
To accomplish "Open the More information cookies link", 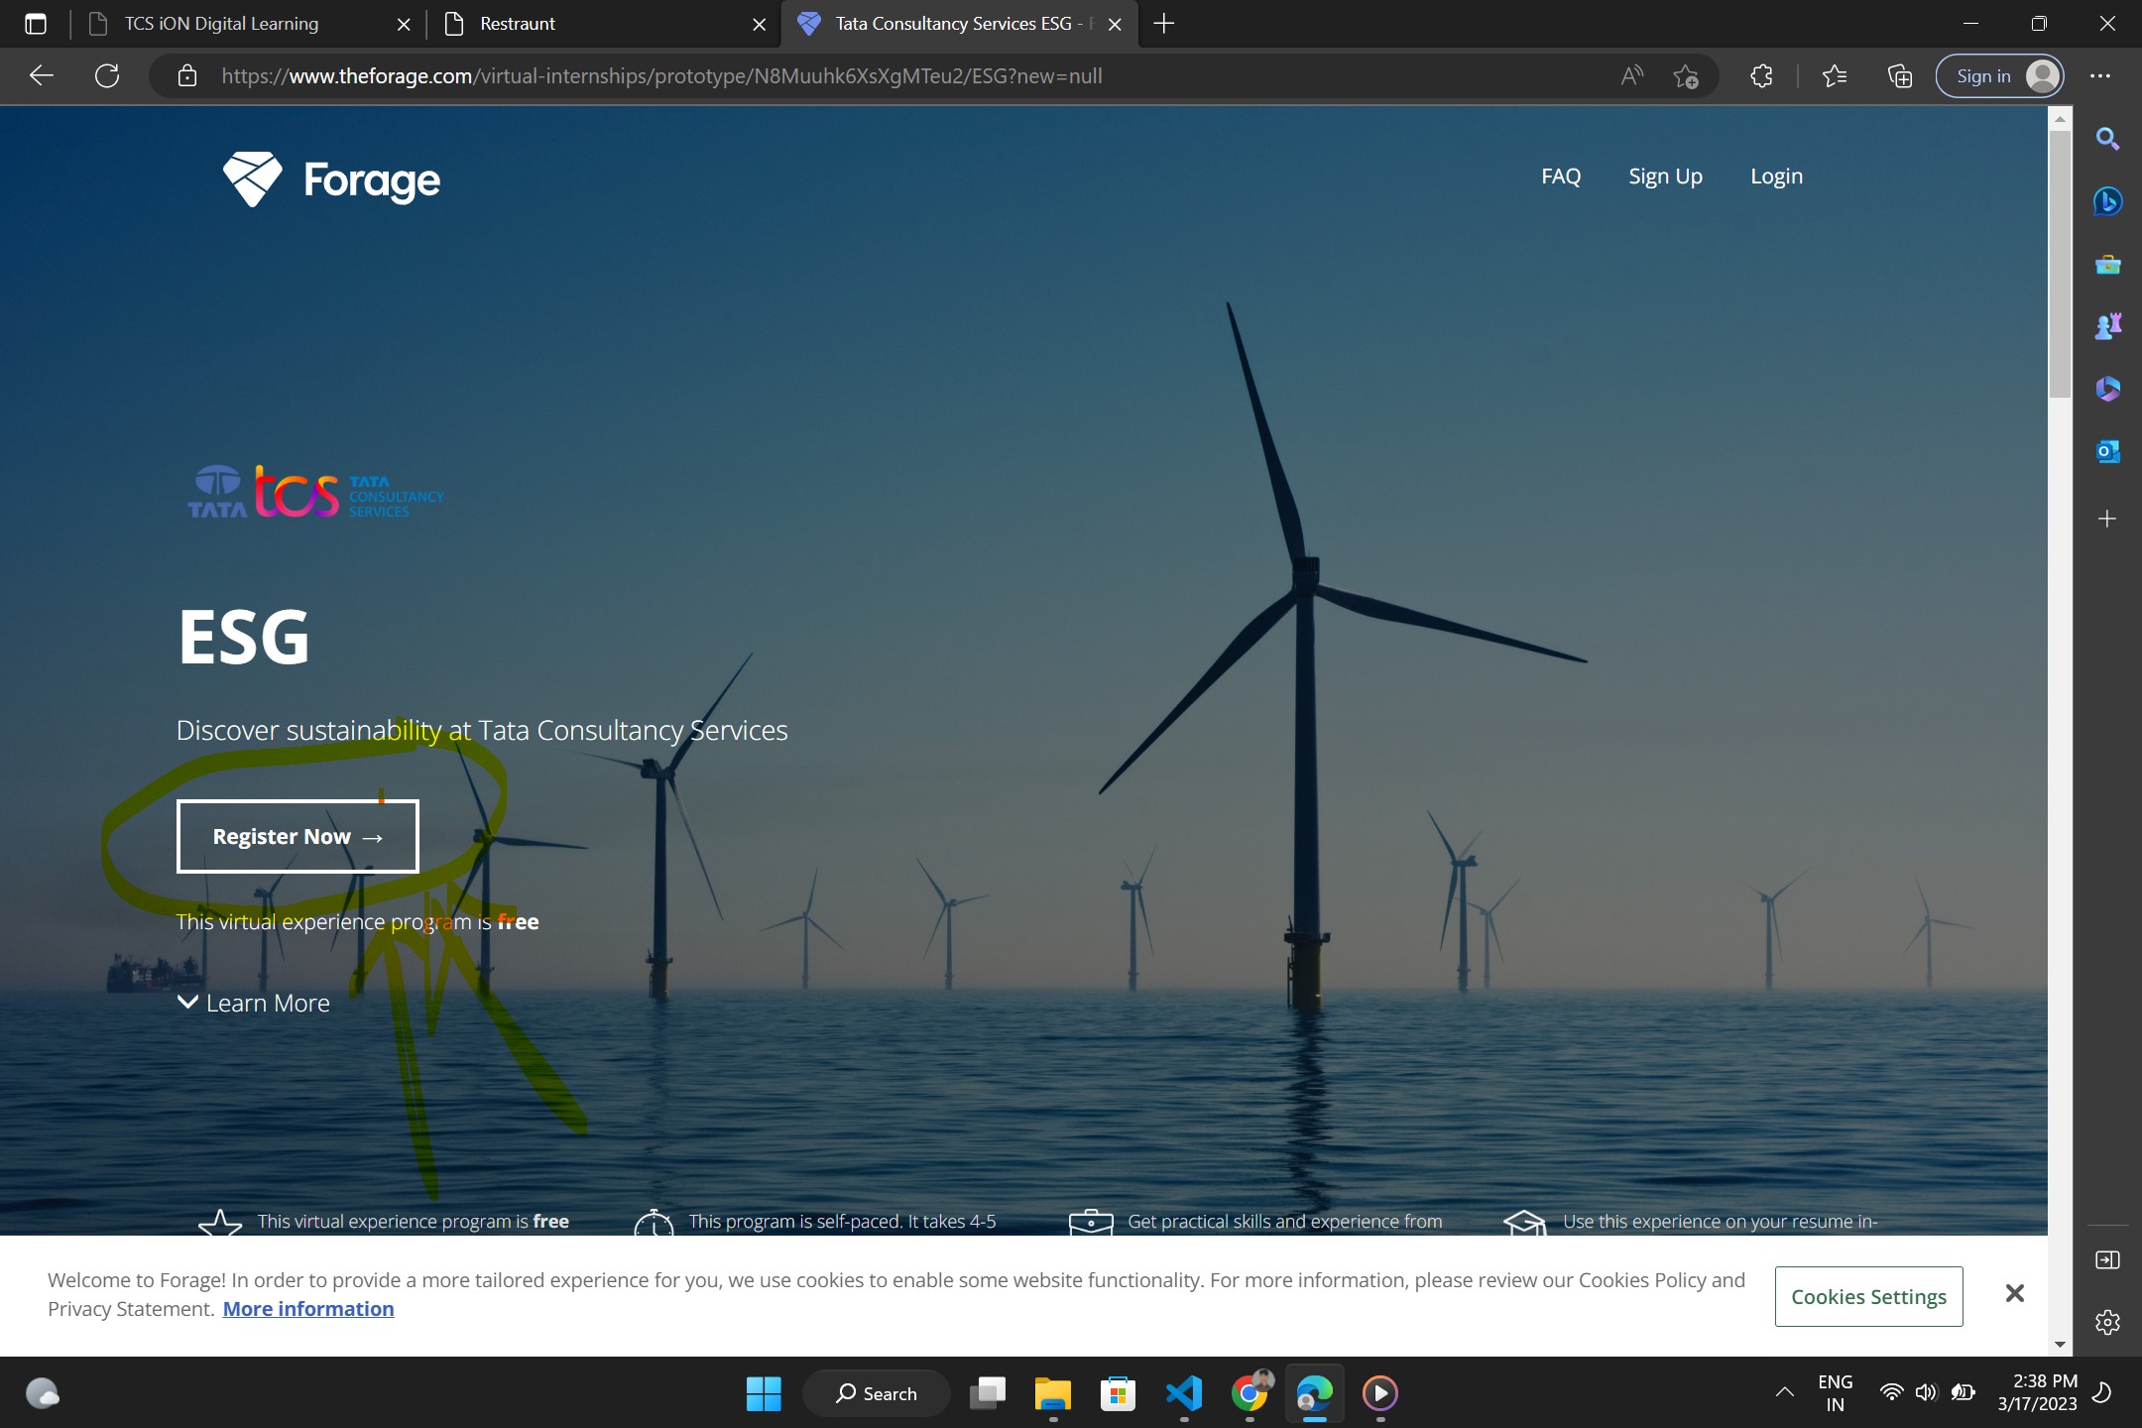I will [x=308, y=1309].
